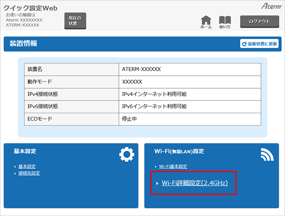Open 現在の状態 status button

pos(75,21)
